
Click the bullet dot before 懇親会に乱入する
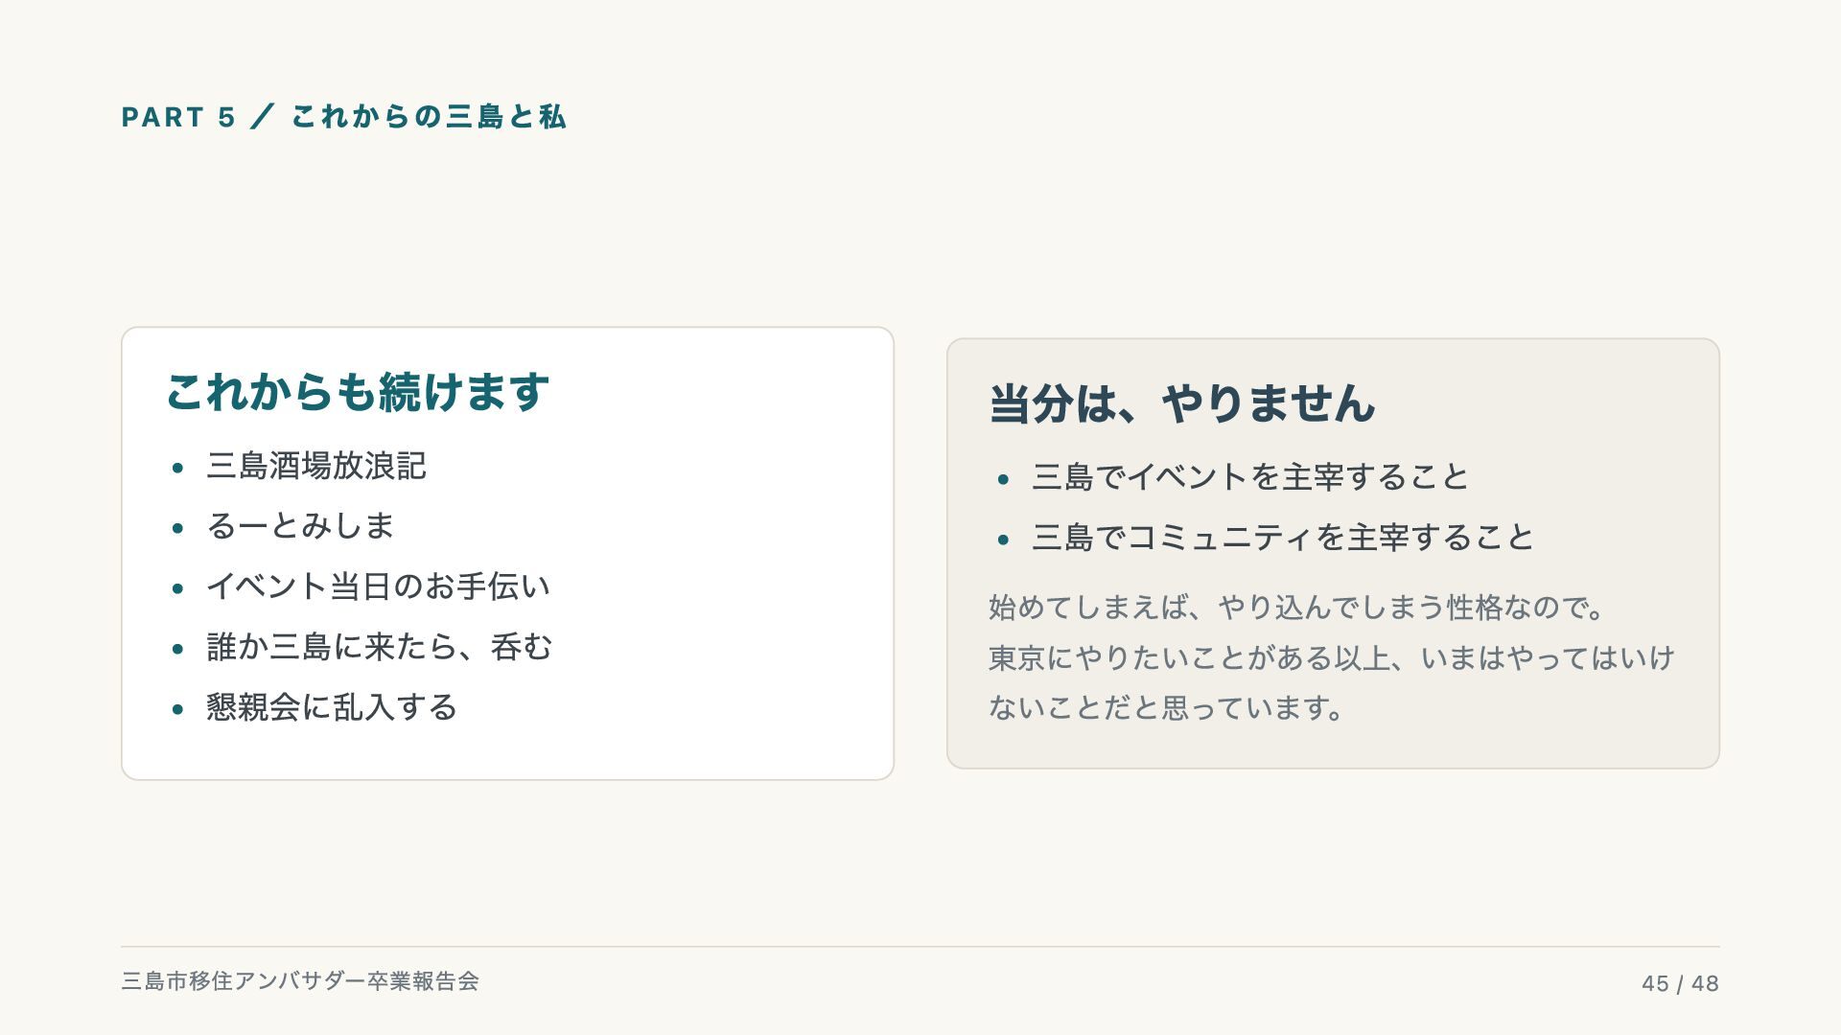tap(177, 709)
